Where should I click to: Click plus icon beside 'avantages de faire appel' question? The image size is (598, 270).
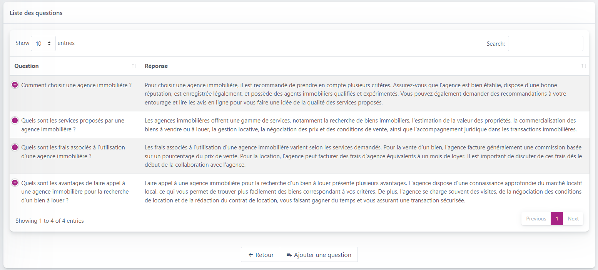coord(15,182)
